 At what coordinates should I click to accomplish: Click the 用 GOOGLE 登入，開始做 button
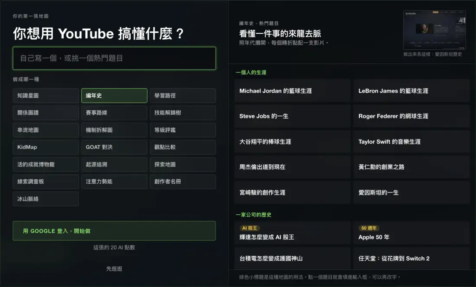click(114, 231)
